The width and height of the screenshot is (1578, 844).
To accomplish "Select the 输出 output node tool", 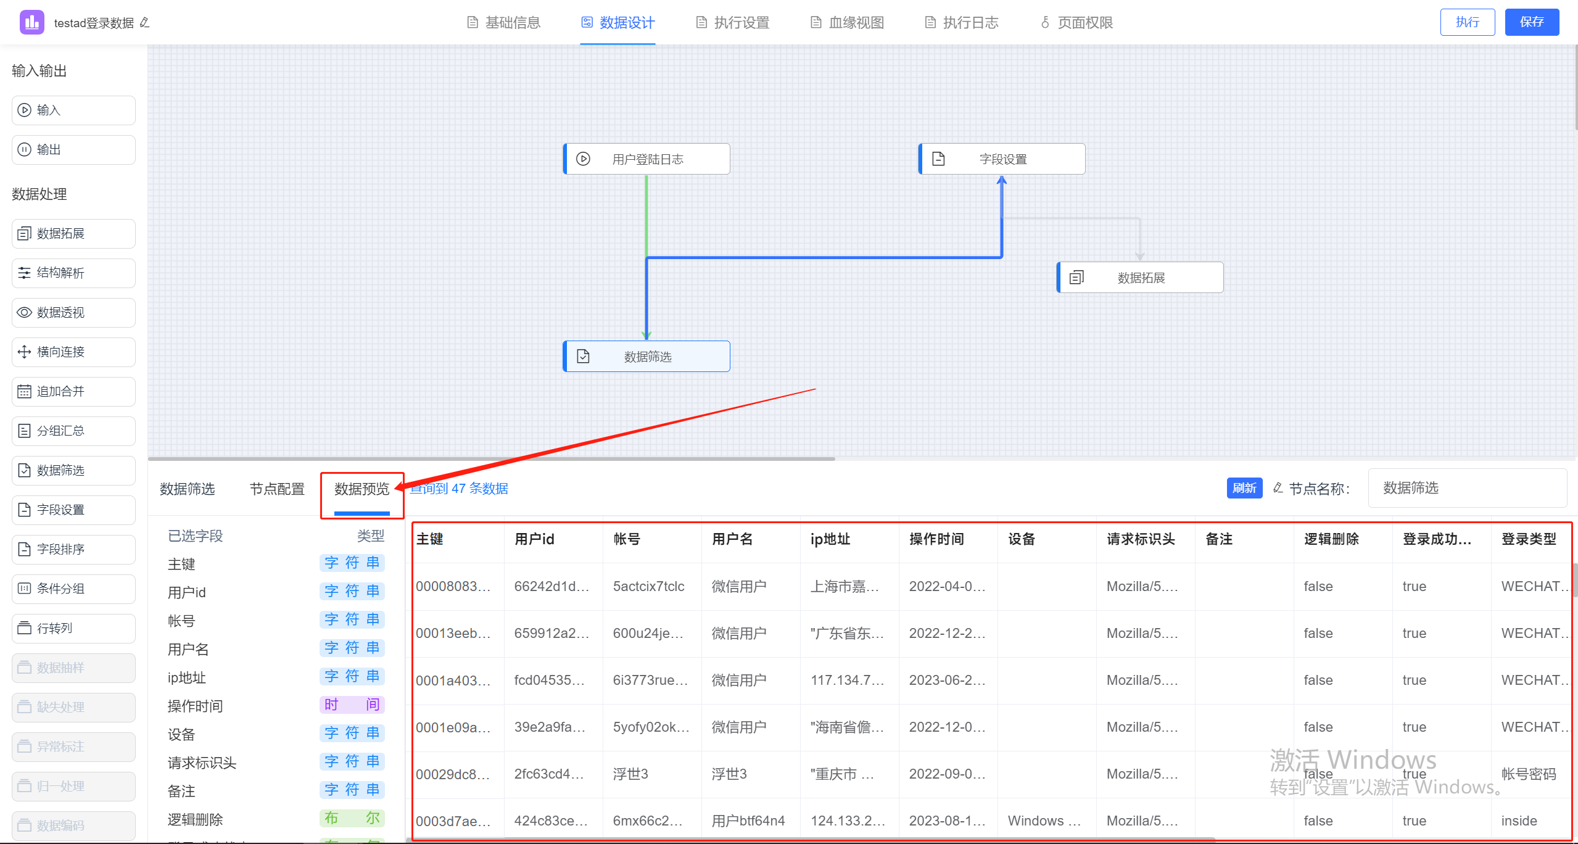I will pyautogui.click(x=73, y=149).
